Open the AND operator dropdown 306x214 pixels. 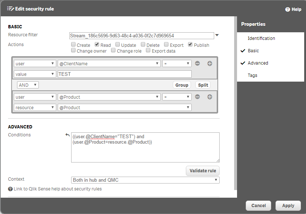pos(28,85)
